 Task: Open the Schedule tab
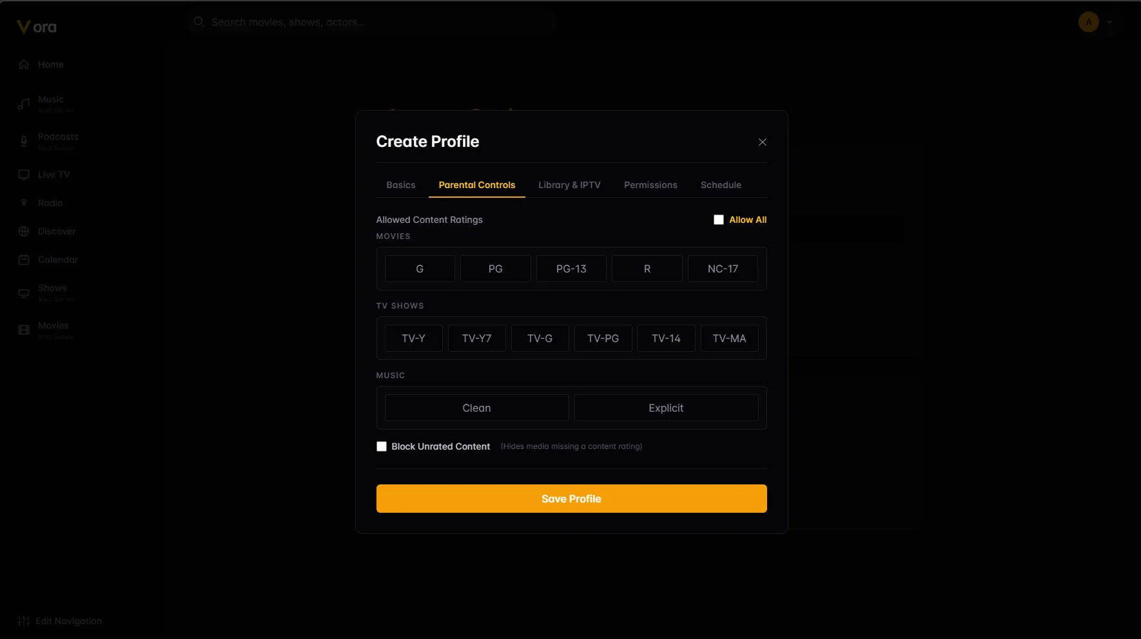click(x=721, y=185)
